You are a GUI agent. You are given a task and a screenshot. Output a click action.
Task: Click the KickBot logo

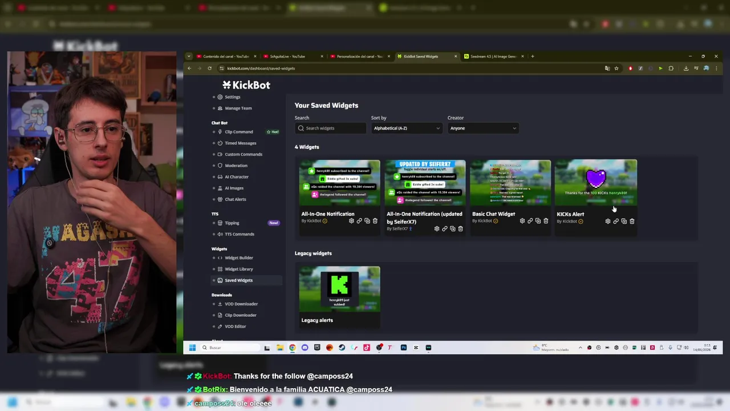click(246, 85)
